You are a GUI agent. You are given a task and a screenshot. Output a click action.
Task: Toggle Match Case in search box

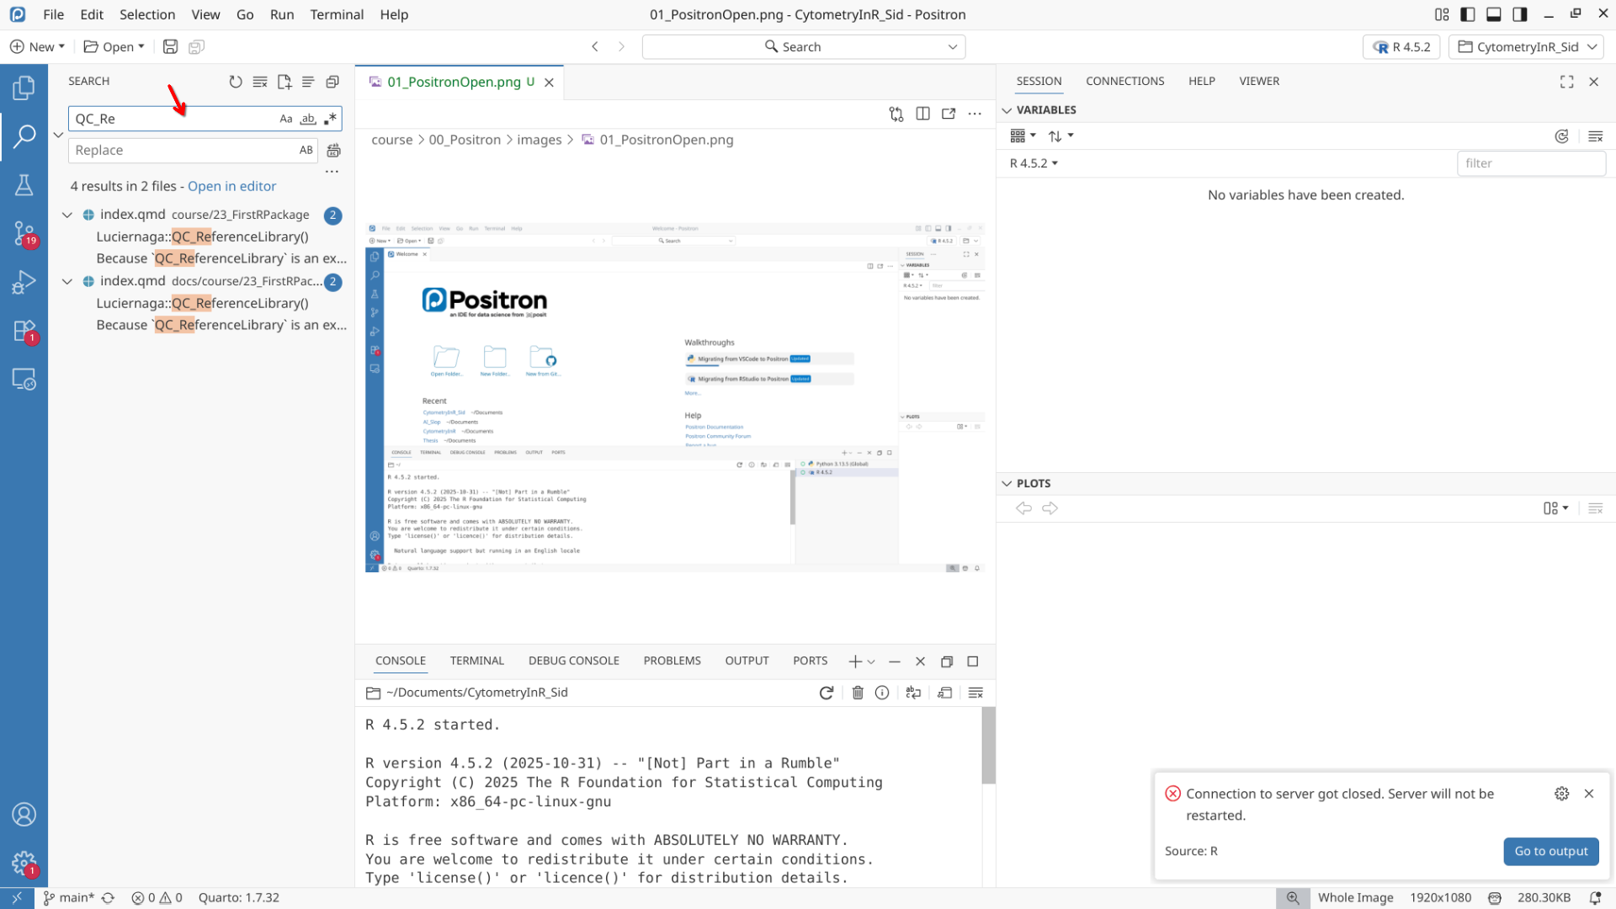point(286,119)
